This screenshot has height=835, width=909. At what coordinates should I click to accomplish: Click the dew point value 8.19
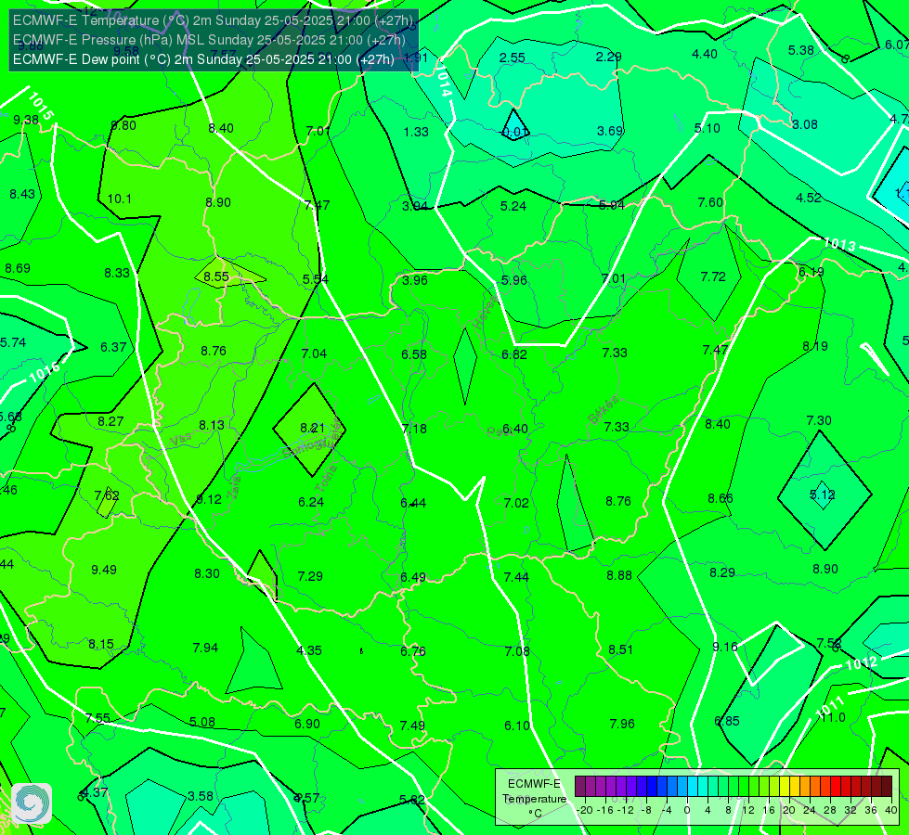pos(815,346)
